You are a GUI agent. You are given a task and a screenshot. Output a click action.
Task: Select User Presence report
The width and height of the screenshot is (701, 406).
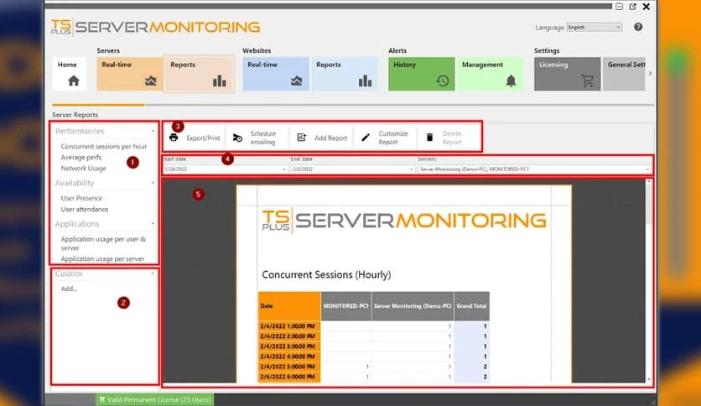click(x=81, y=198)
